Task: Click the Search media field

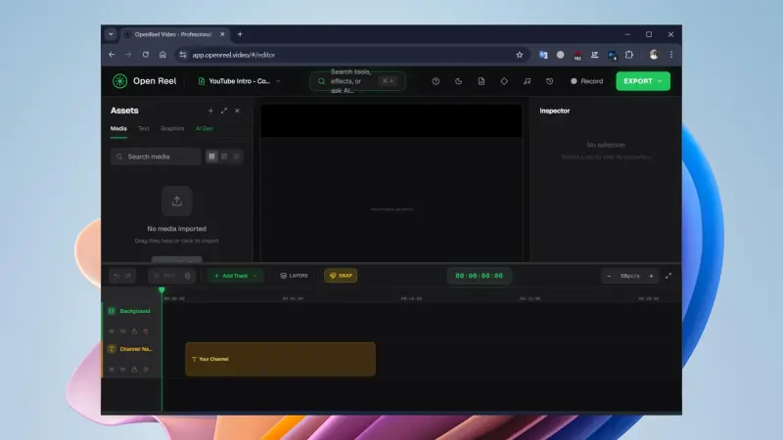Action: coord(157,156)
